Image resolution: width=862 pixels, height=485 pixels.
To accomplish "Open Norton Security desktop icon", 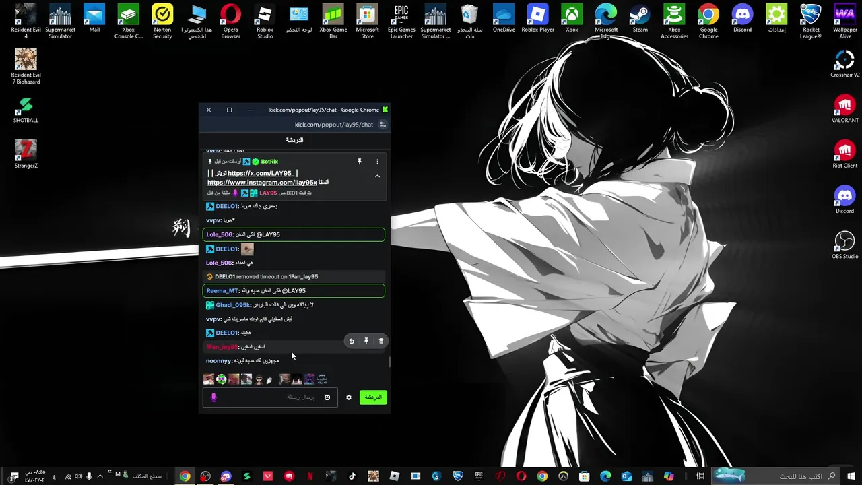I will pos(162,22).
